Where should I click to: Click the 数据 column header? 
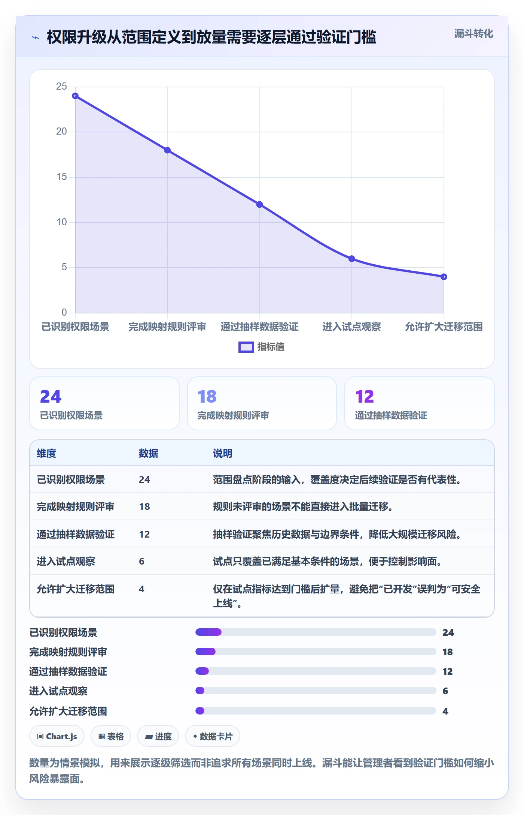pyautogui.click(x=149, y=454)
